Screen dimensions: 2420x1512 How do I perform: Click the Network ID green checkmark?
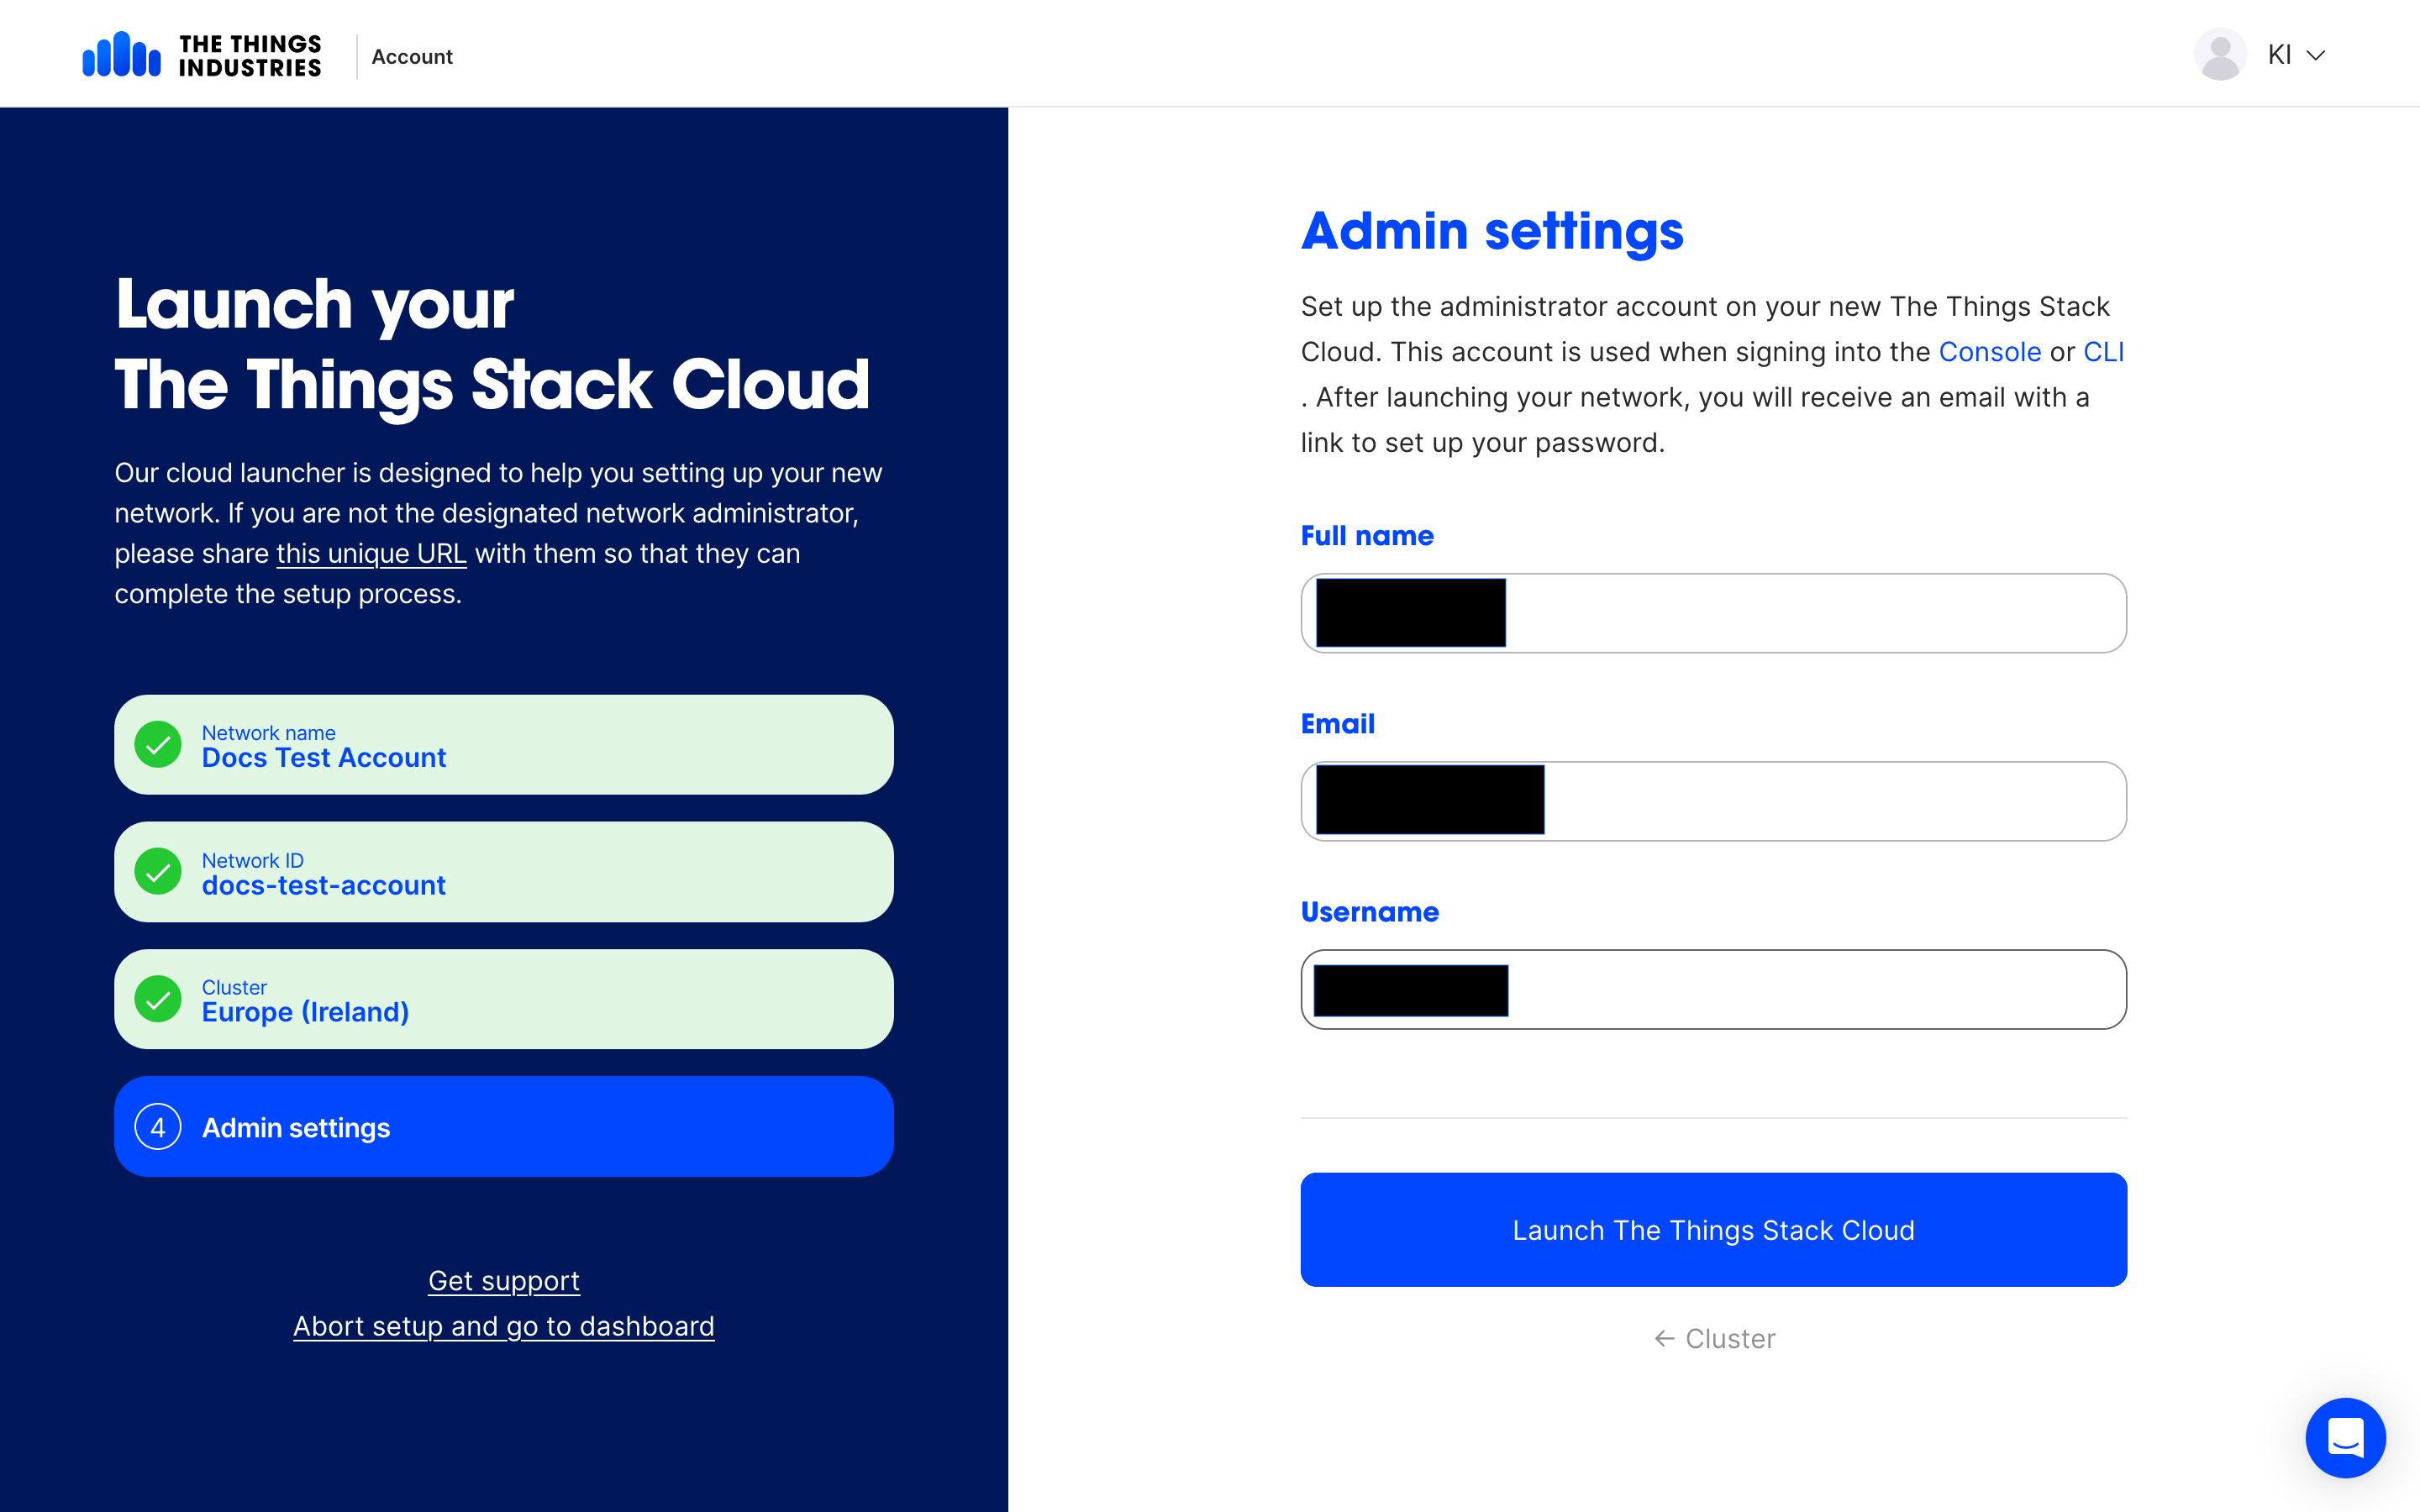coord(158,872)
